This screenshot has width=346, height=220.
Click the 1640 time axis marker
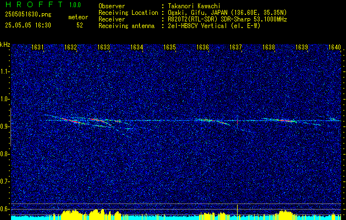[x=335, y=47]
